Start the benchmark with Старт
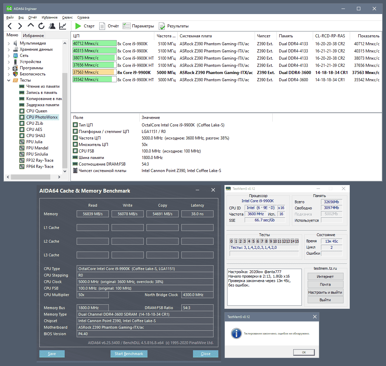Screen dimensions: 386x366 point(85,26)
